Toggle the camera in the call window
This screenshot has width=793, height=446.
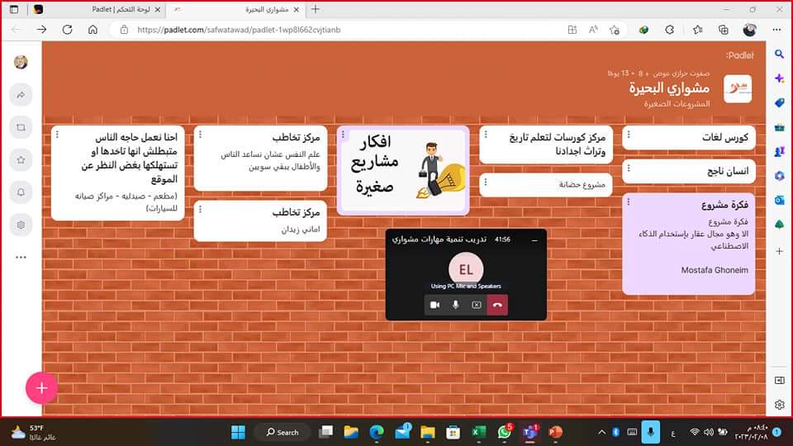[x=434, y=305]
